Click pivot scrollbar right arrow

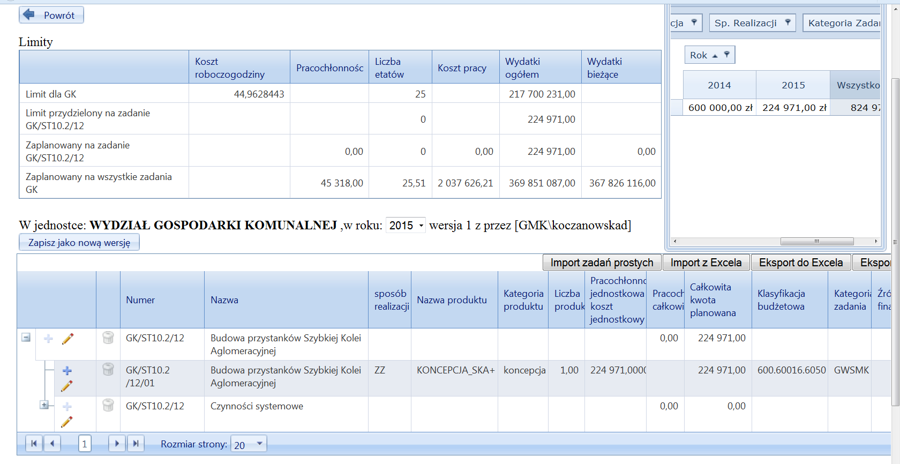[x=876, y=241]
